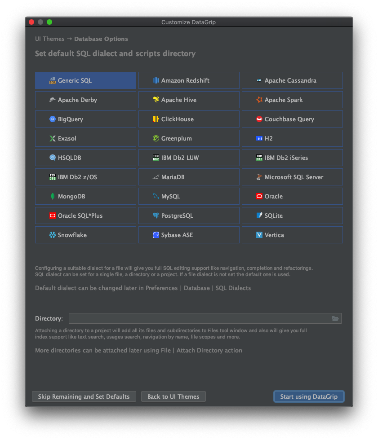Focus the Directory path input field

[x=205, y=318]
